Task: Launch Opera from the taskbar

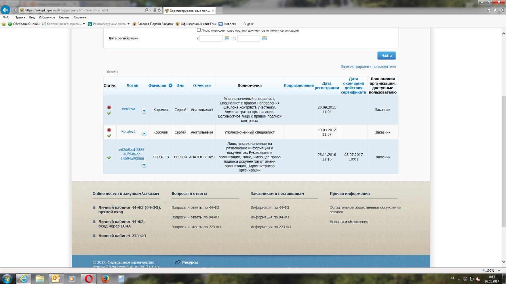Action: tap(89, 279)
